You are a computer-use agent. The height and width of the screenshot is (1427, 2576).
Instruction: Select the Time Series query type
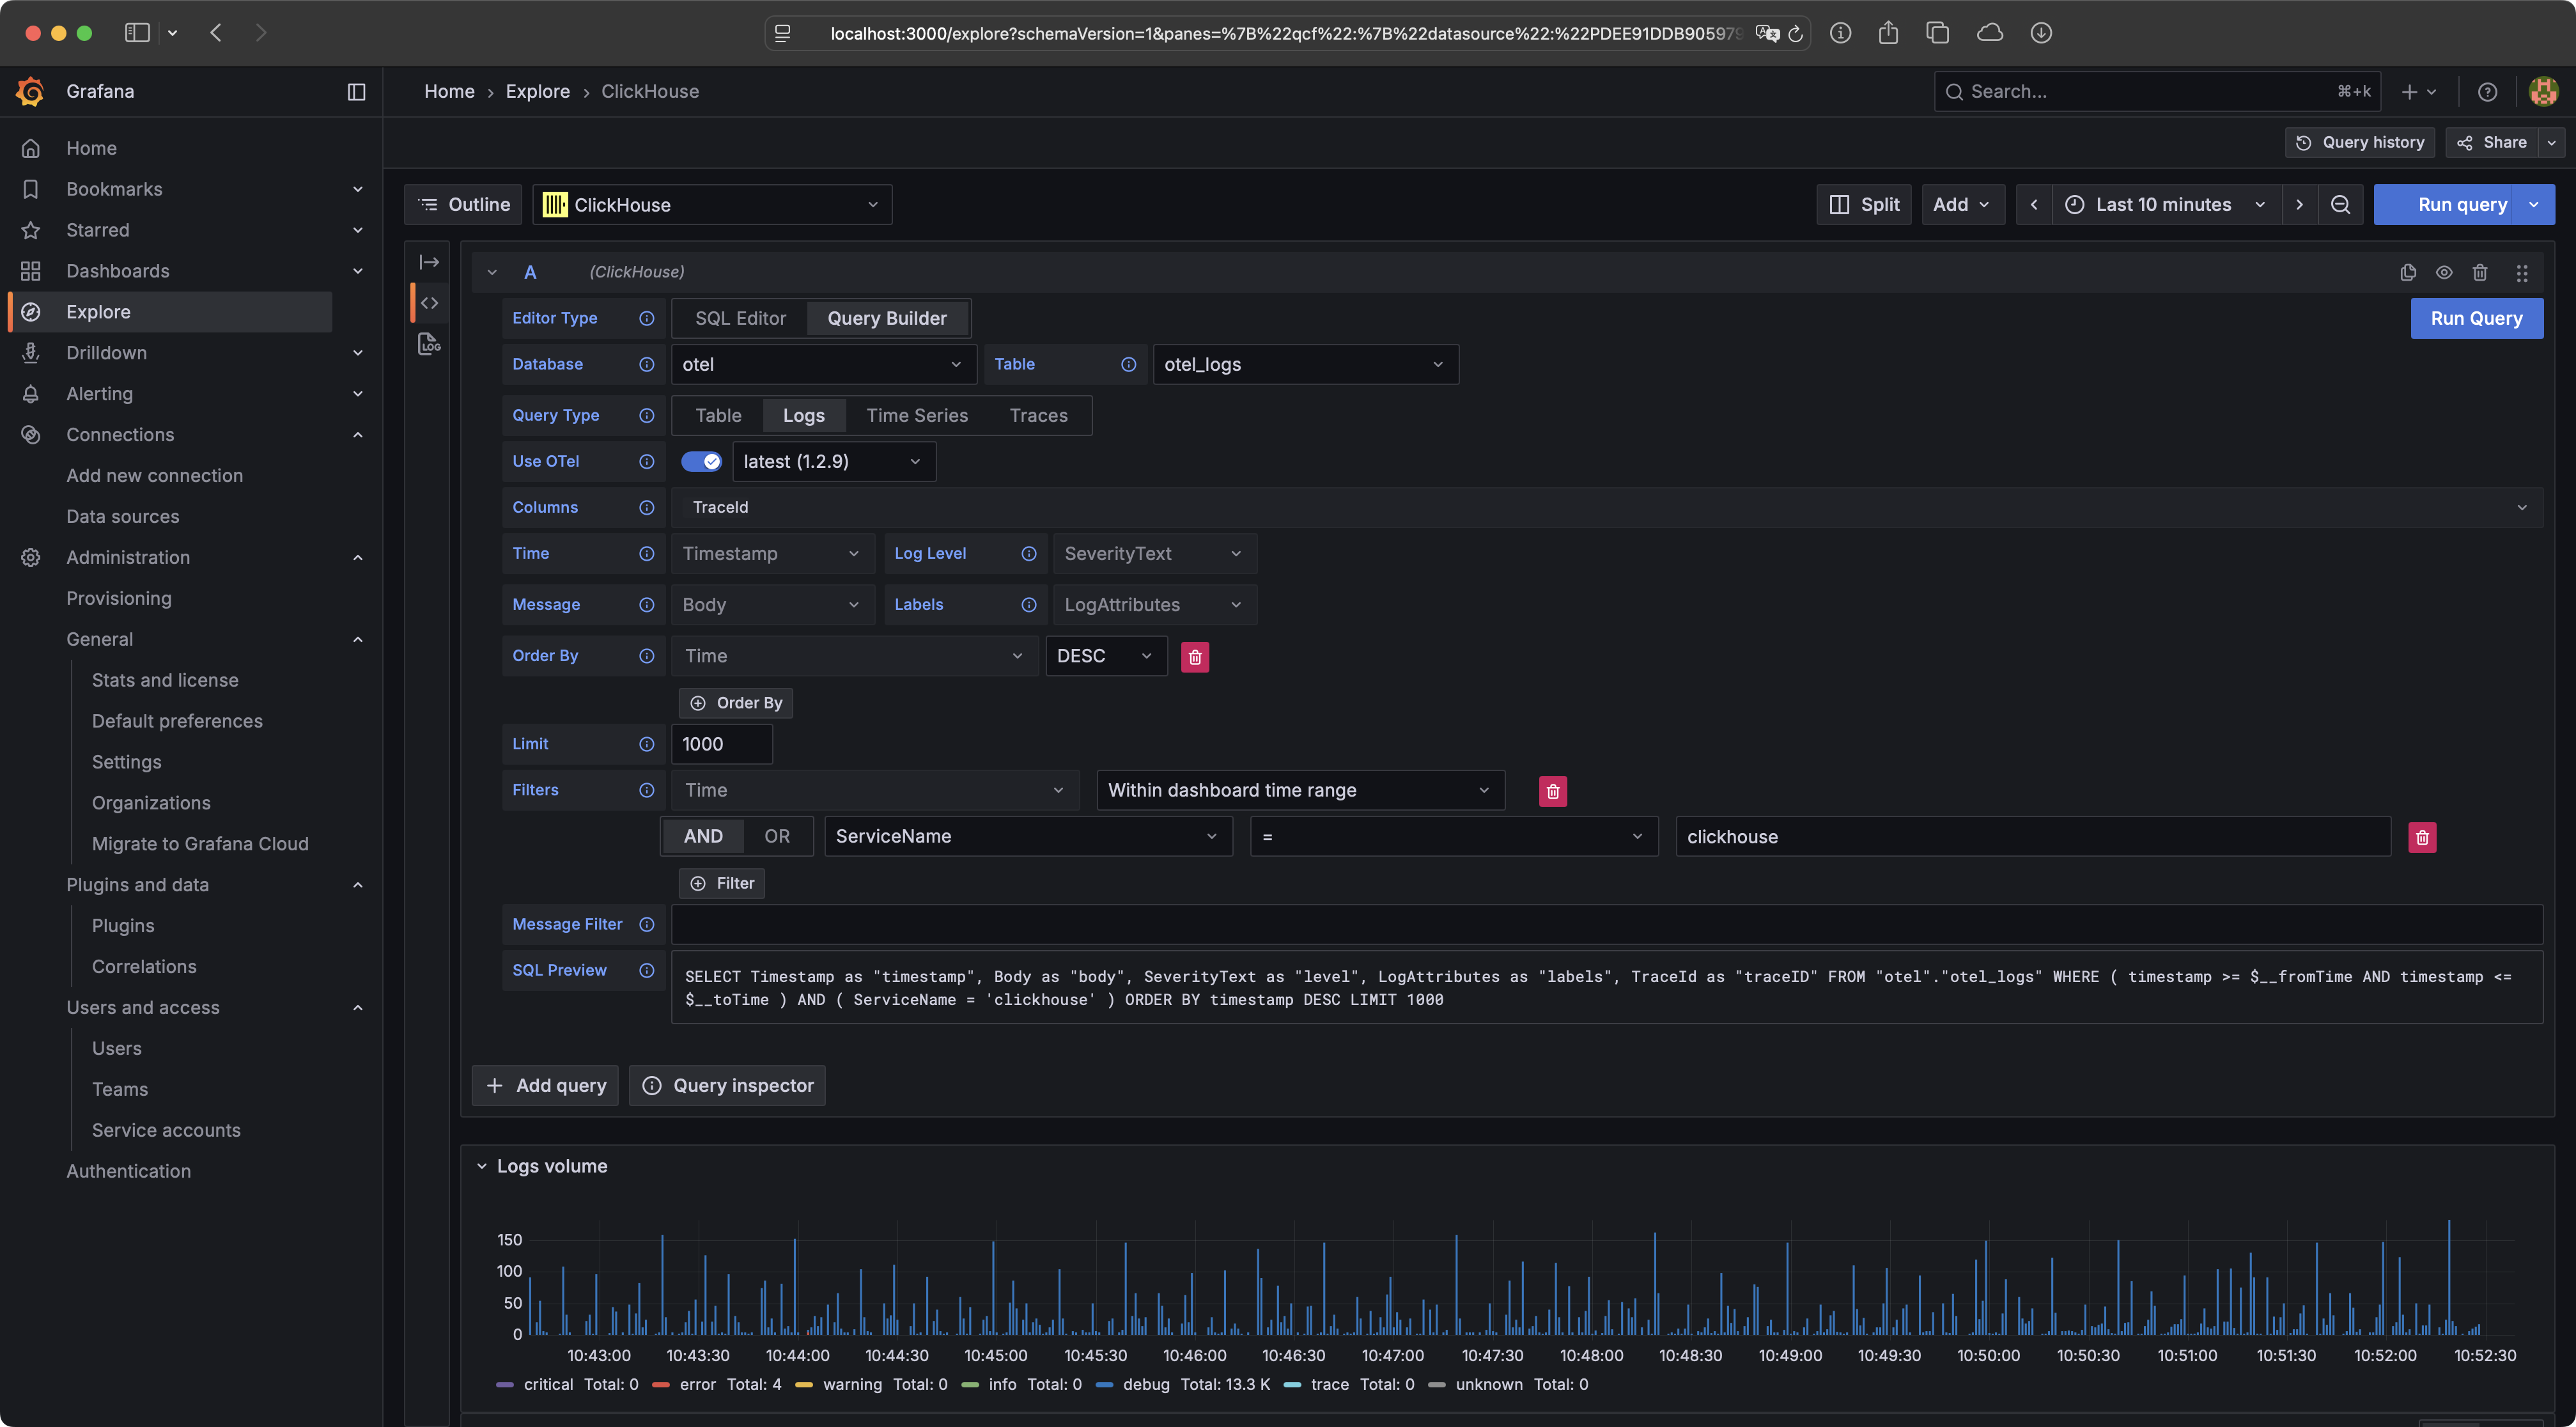(x=917, y=415)
